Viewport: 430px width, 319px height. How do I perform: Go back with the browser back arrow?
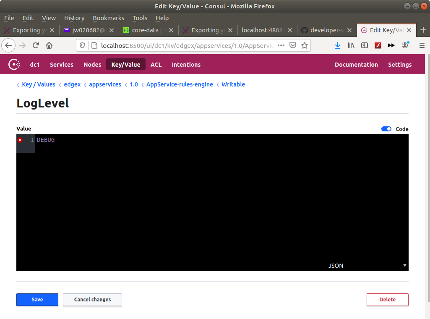pos(8,45)
